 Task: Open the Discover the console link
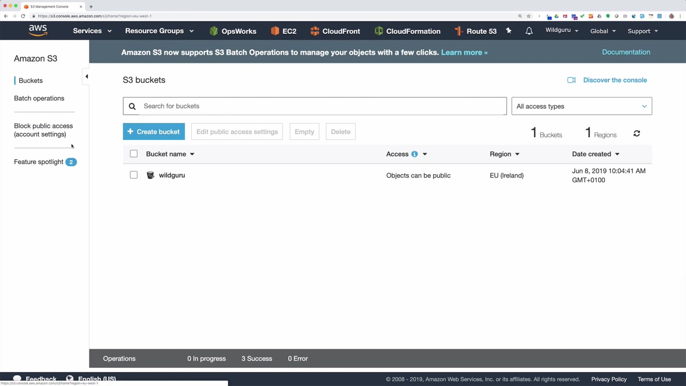(615, 80)
